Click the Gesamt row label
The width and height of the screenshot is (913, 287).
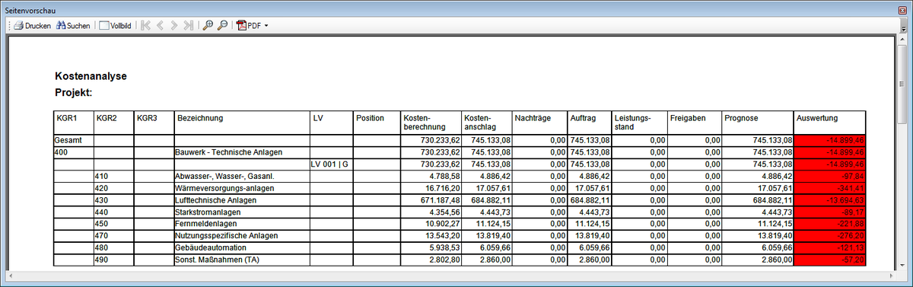(73, 141)
